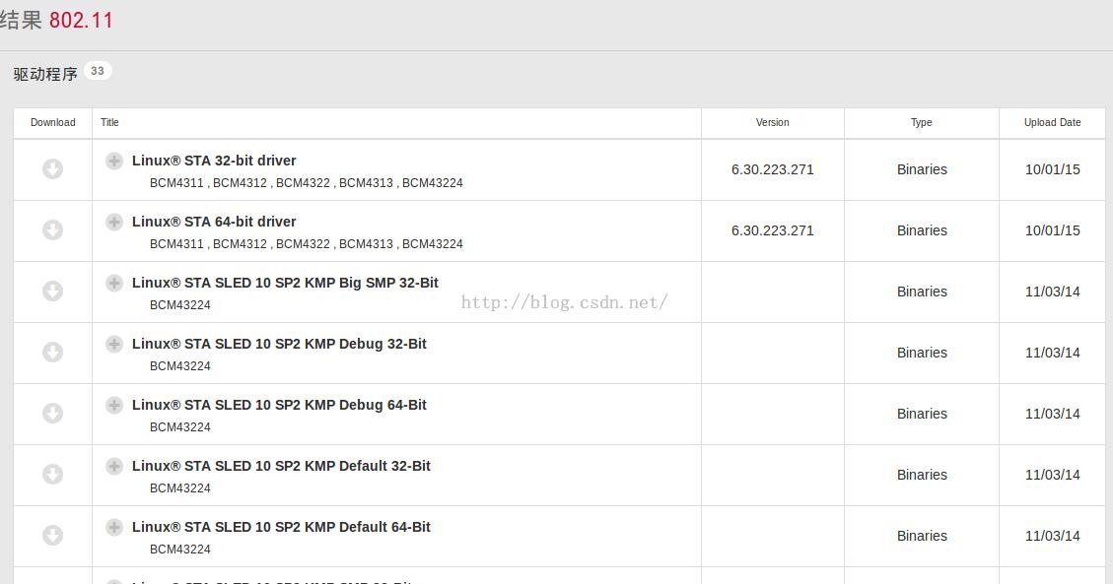Screen dimensions: 1113x584
Task: Open Linux STA SLED 10 SP2 KMP Default 64-Bit
Action: click(x=281, y=527)
